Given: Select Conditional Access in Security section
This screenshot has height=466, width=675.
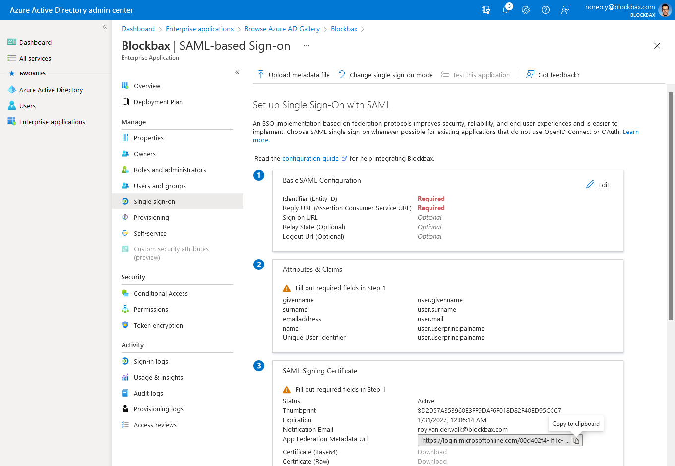Looking at the screenshot, I should [161, 293].
